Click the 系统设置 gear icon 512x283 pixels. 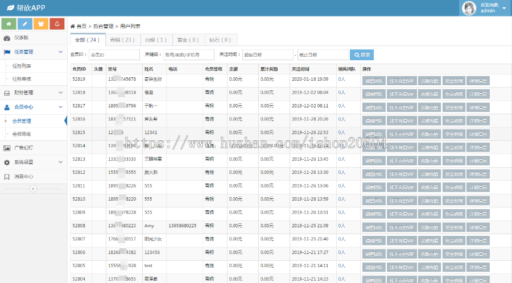(7, 163)
